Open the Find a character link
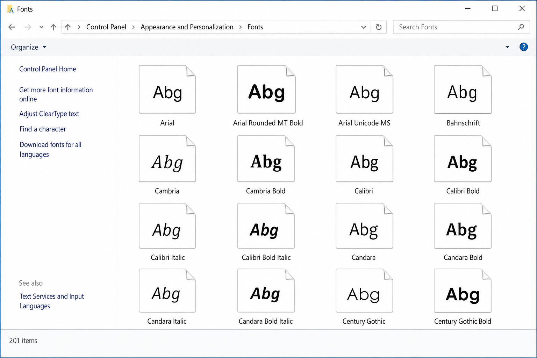 (43, 129)
